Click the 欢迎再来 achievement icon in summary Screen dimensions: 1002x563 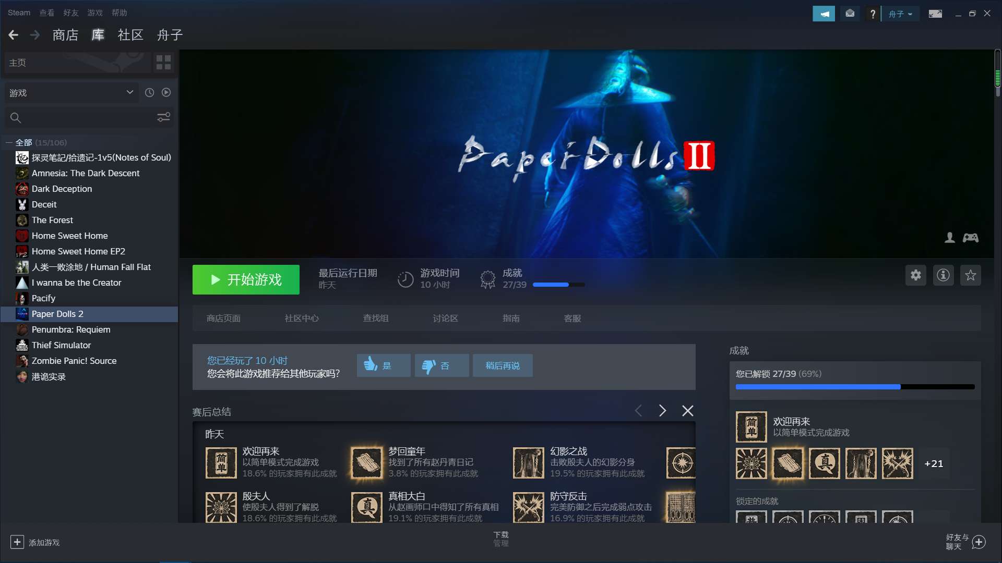pyautogui.click(x=221, y=463)
